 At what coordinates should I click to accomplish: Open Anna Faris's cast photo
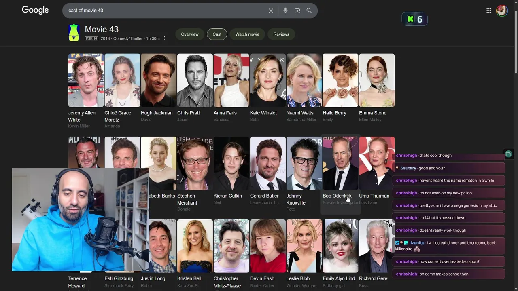click(x=231, y=80)
